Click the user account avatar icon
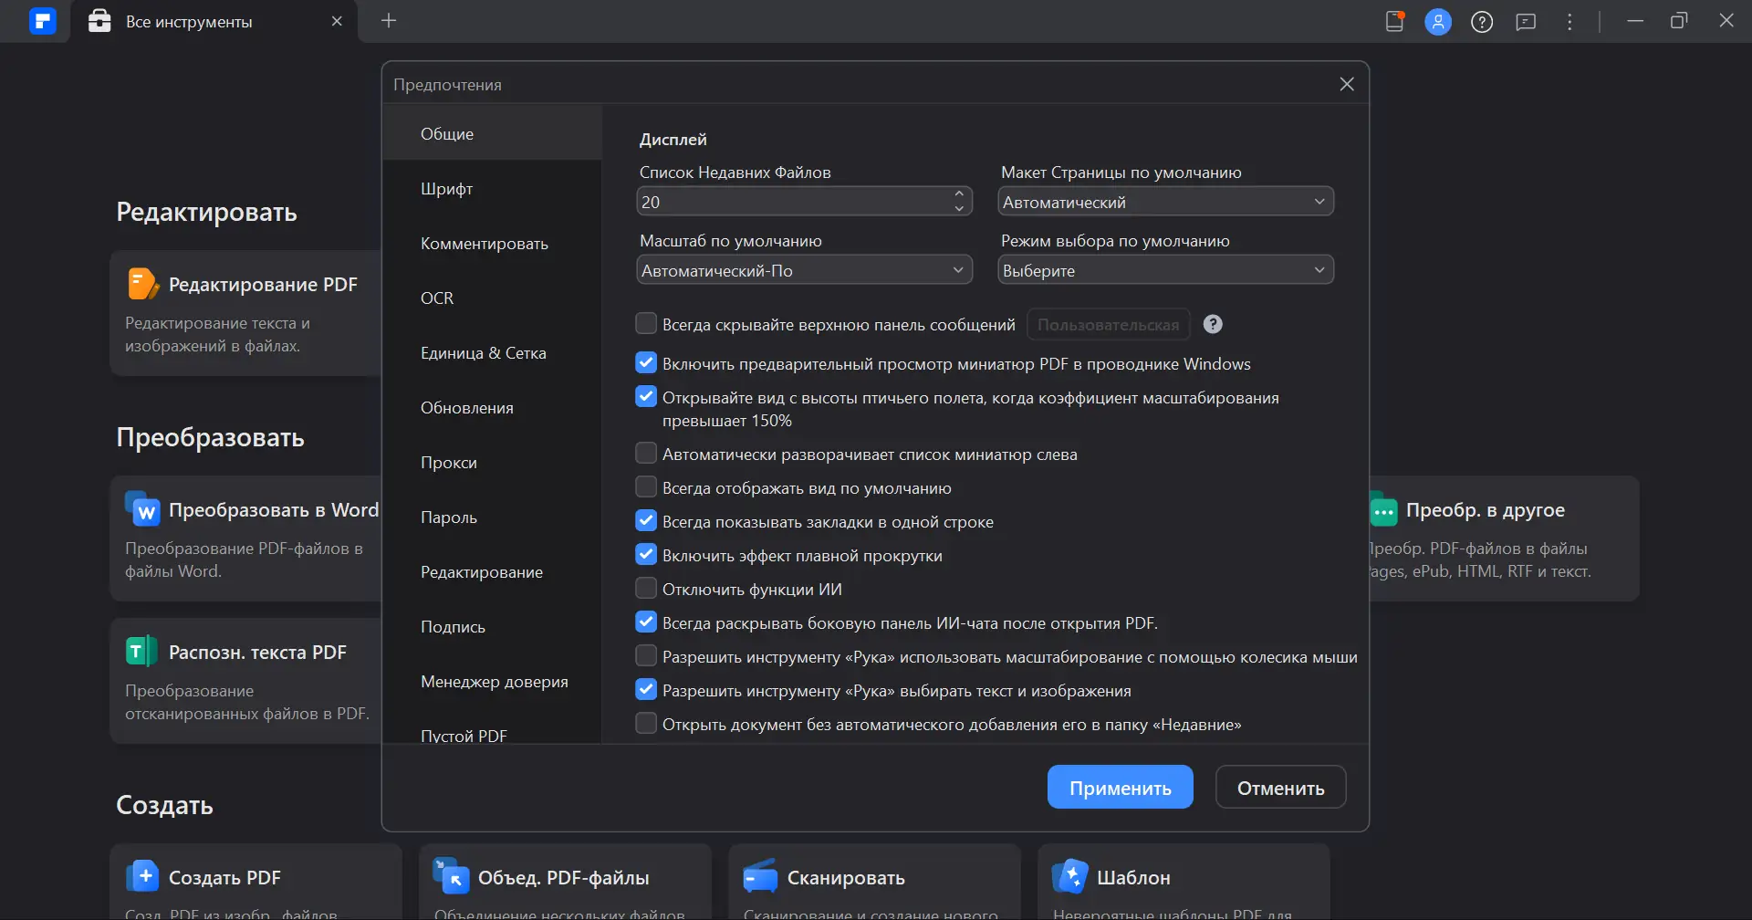The image size is (1752, 920). (x=1438, y=22)
